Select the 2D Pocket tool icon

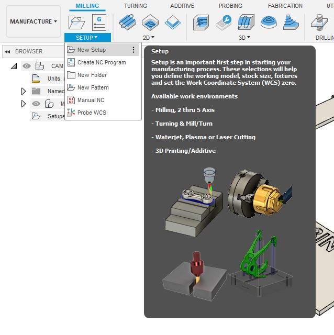pyautogui.click(x=150, y=22)
